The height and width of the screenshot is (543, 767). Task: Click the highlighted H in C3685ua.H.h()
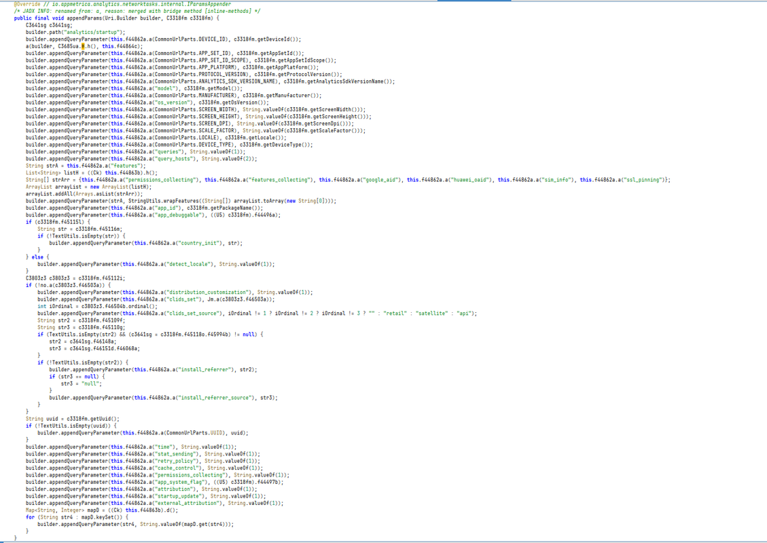click(x=83, y=46)
